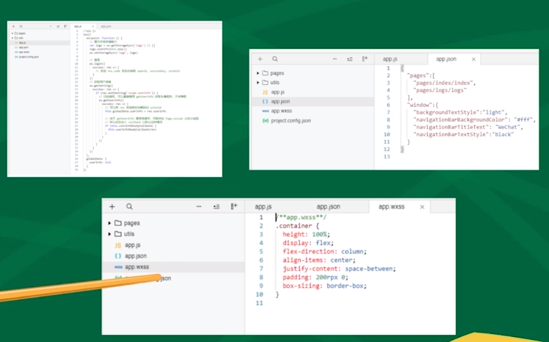Viewport: 549px width, 342px height.
Task: Expand the pages folder beside the .container code
Action: tap(110, 223)
